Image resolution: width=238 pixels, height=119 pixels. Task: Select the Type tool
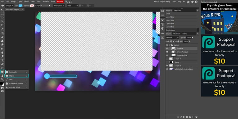(2, 60)
